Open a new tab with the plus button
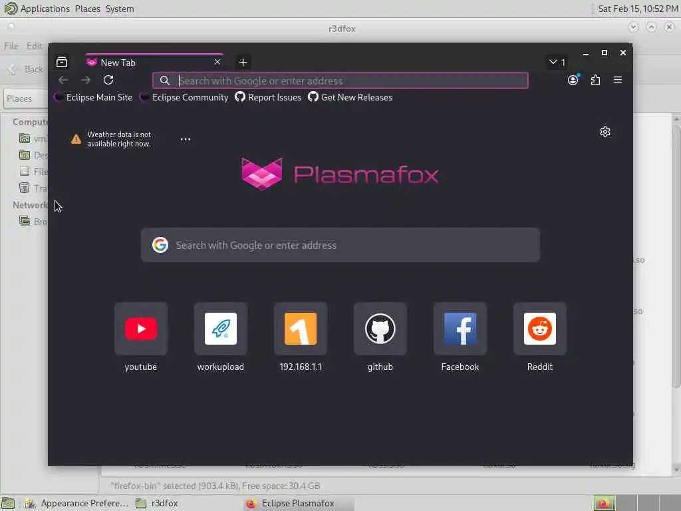The image size is (681, 511). [243, 63]
